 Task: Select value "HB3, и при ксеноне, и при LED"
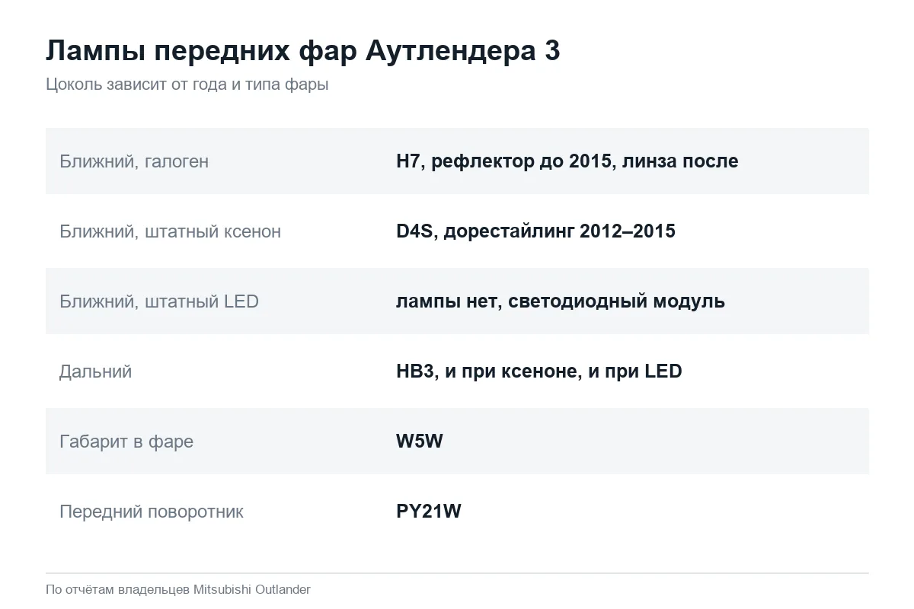pos(539,371)
